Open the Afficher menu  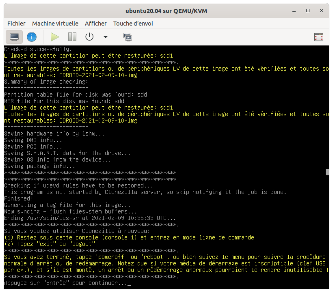[x=96, y=24]
